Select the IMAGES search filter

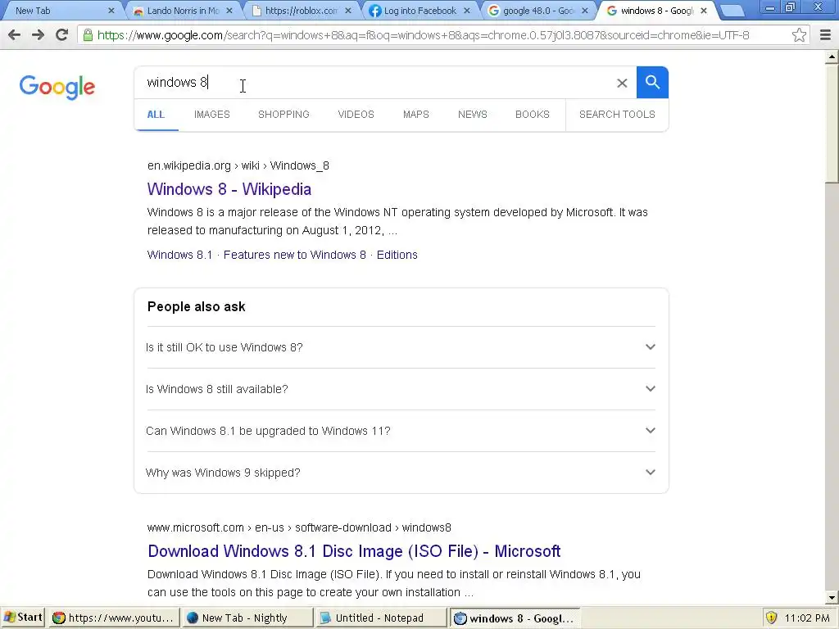tap(212, 115)
